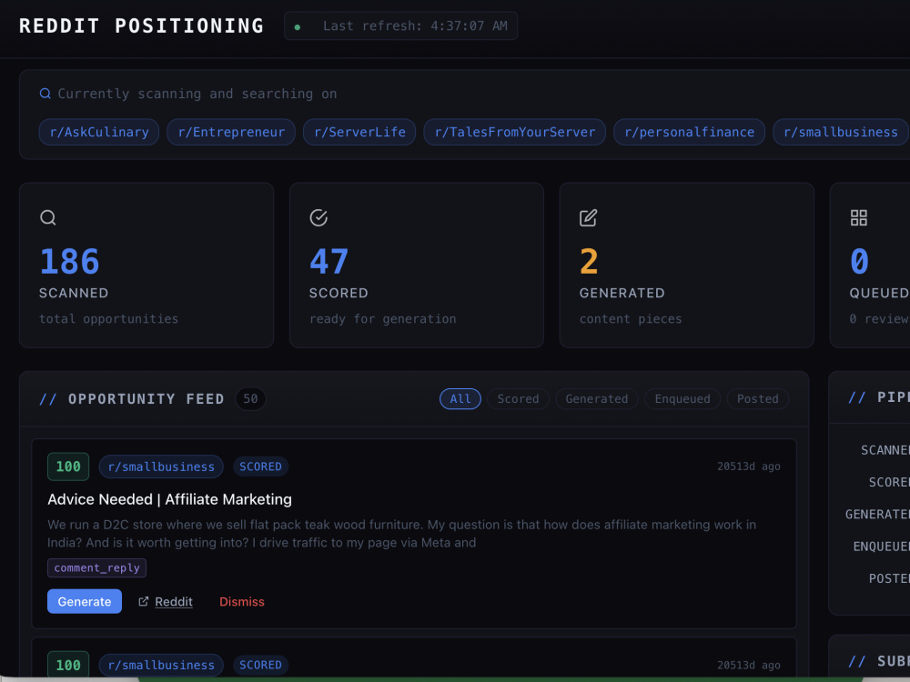Click the external link icon next to Reddit
Screen dimensions: 910x682
144,601
